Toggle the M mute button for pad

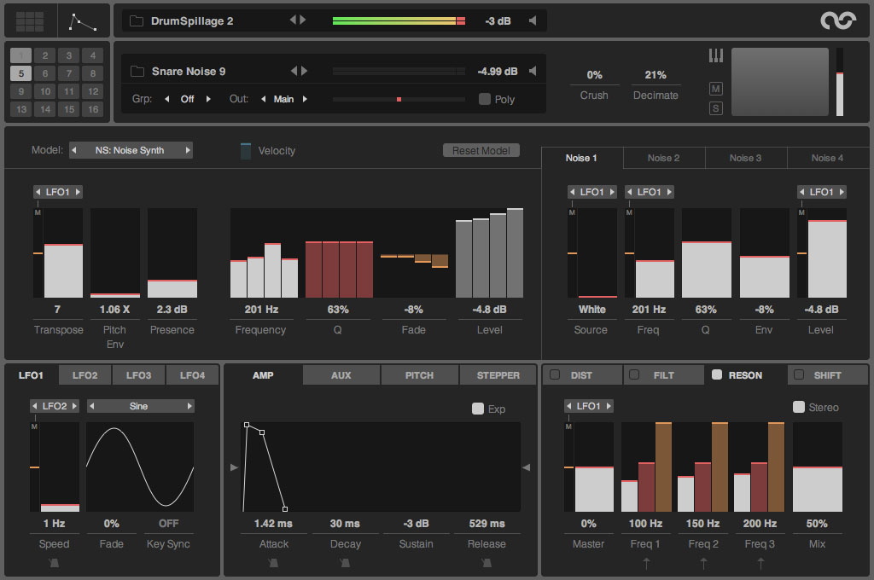tap(715, 89)
